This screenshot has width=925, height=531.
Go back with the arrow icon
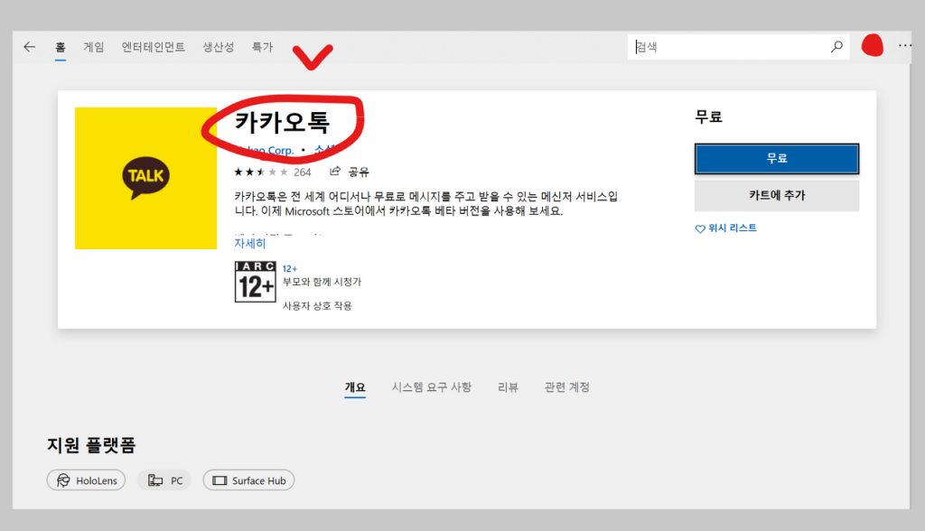pyautogui.click(x=30, y=47)
